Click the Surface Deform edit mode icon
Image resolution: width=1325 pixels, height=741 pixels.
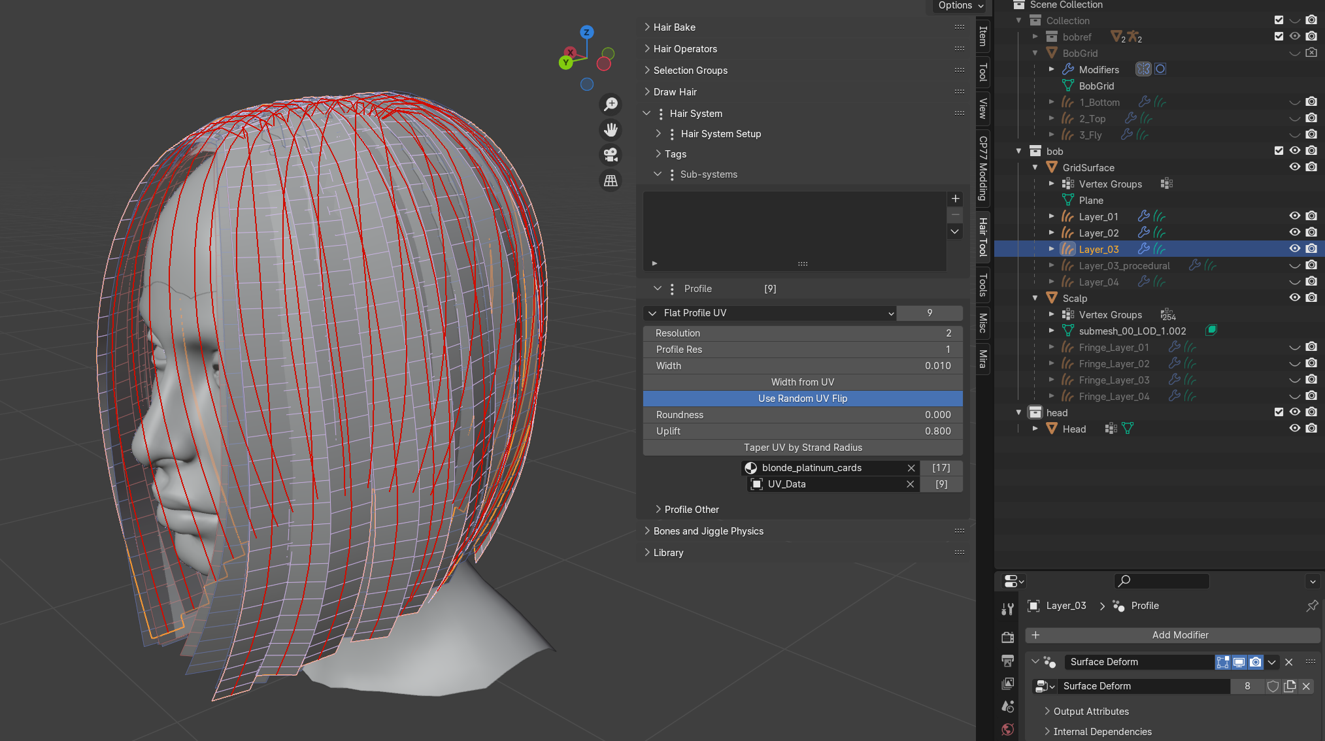click(1222, 662)
